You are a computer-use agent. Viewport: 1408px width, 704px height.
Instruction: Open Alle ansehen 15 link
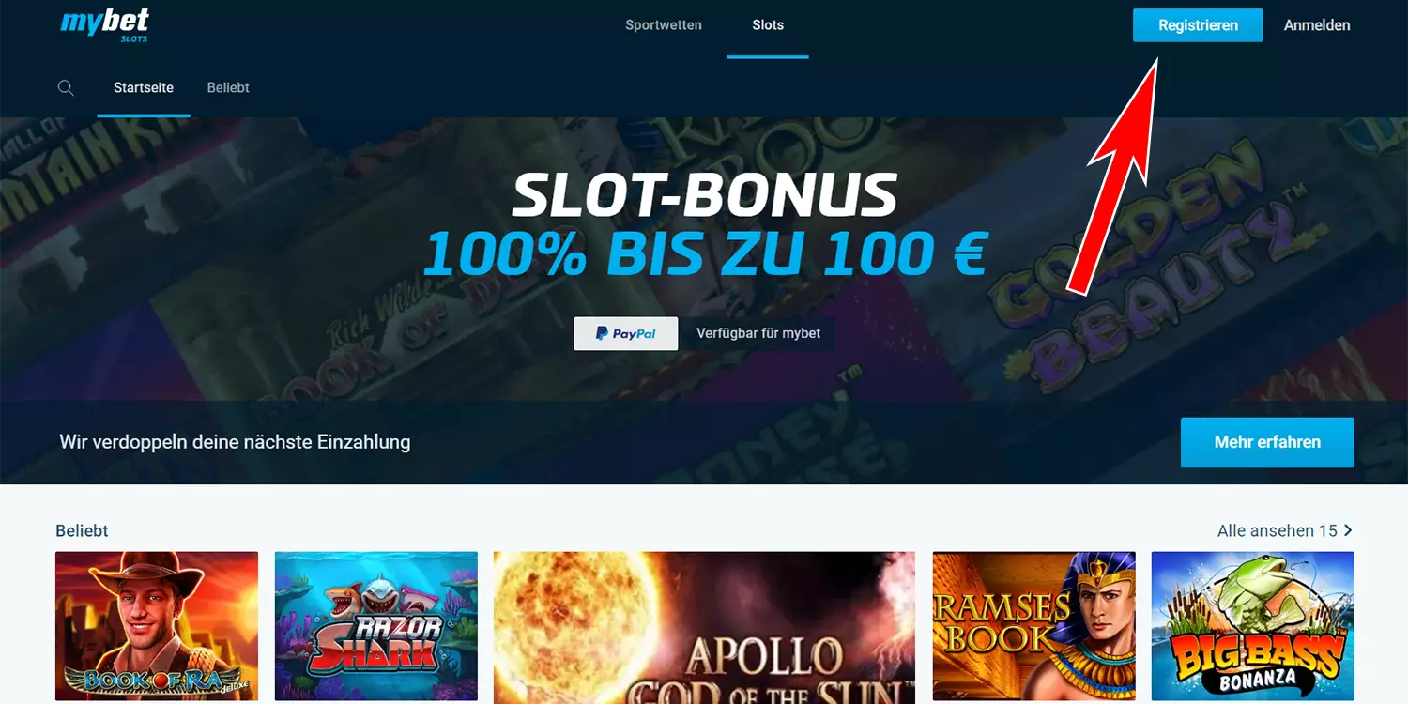(x=1285, y=530)
